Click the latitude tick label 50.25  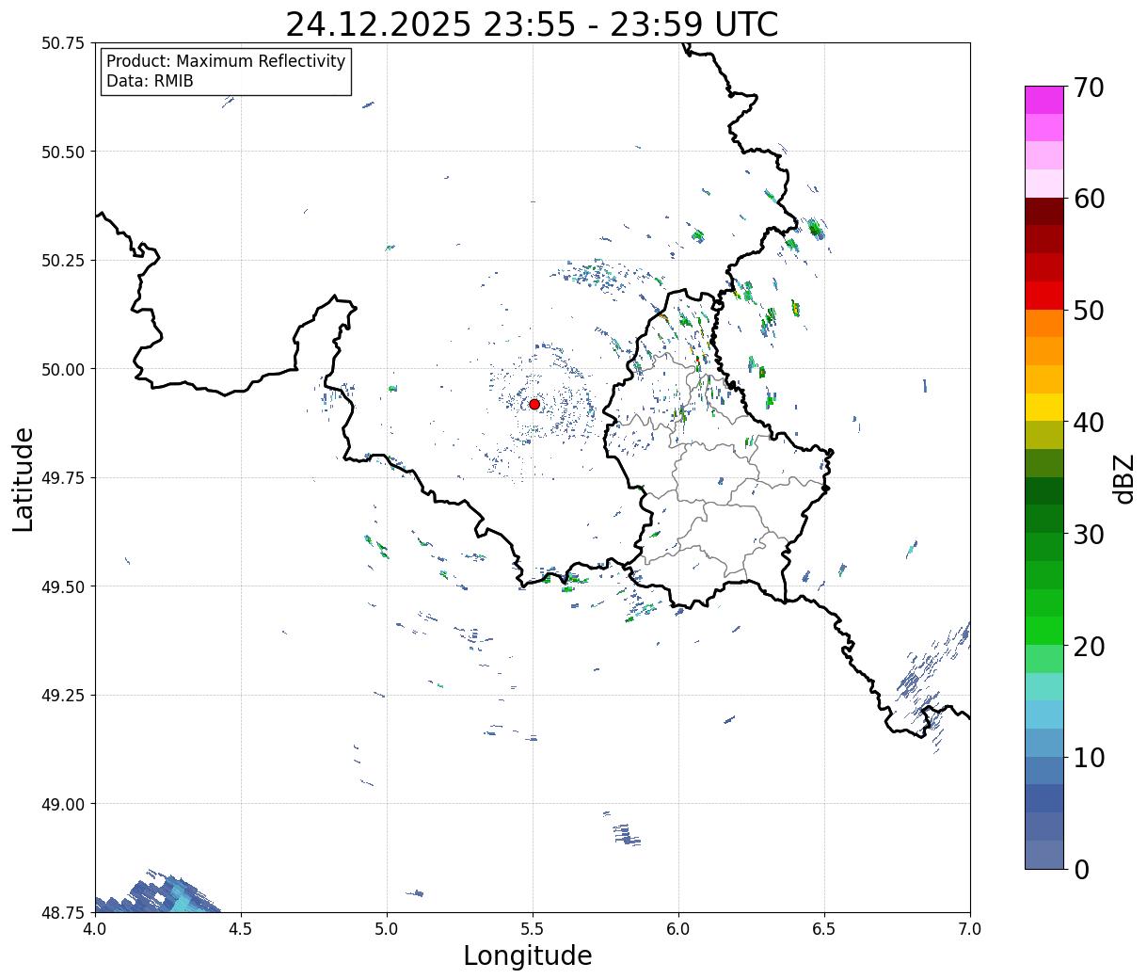[64, 261]
